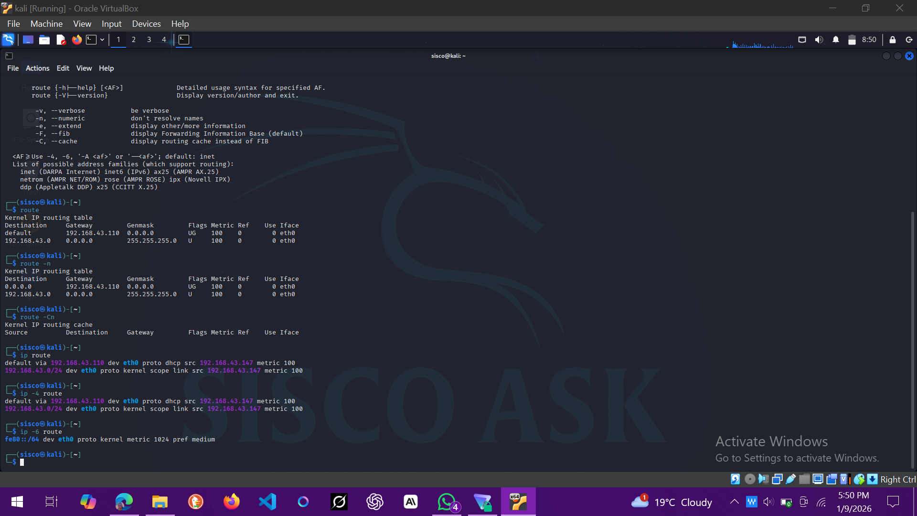Click VirtualBox shared folders indicator
This screenshot has width=917, height=516.
[804, 479]
